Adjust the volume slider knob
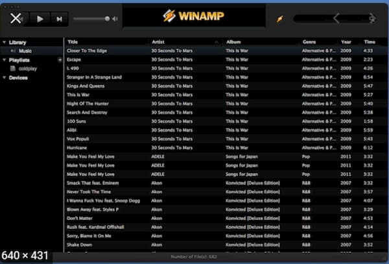The height and width of the screenshot is (264, 389). pyautogui.click(x=107, y=19)
